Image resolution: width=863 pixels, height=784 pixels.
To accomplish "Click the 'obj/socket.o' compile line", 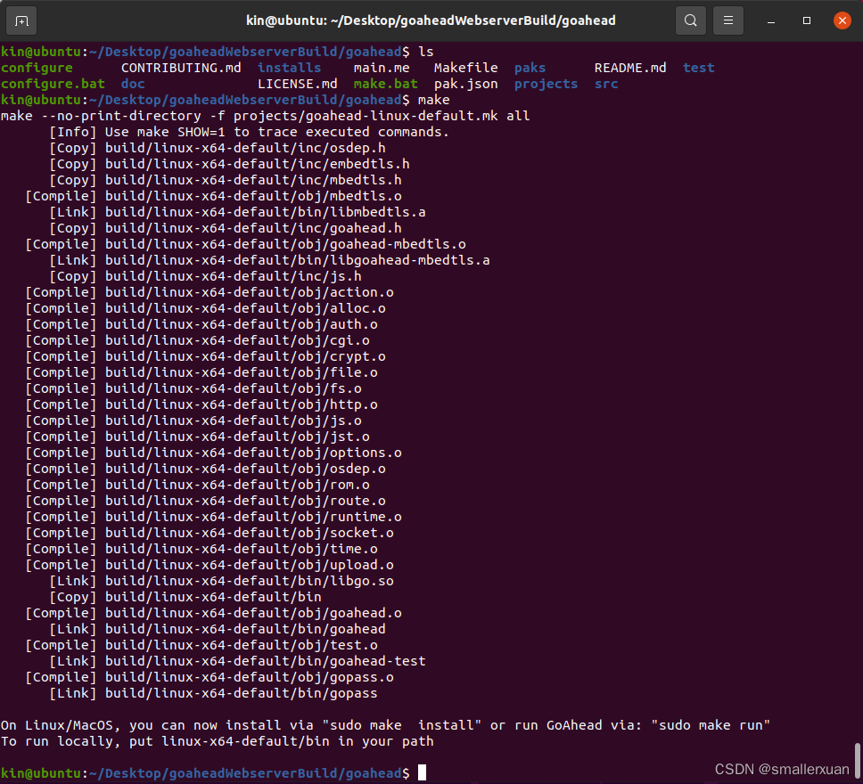I will tap(210, 533).
